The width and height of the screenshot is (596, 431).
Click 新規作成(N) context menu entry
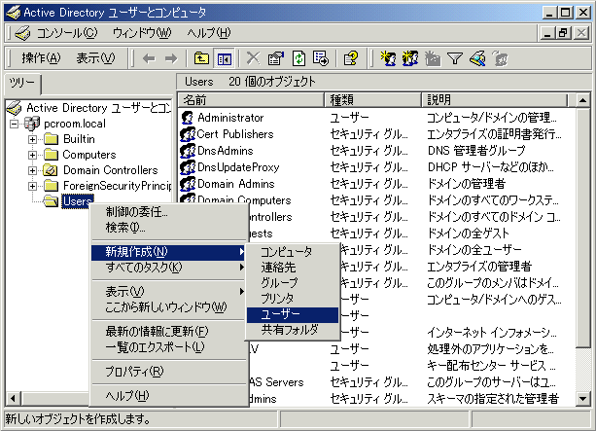169,252
